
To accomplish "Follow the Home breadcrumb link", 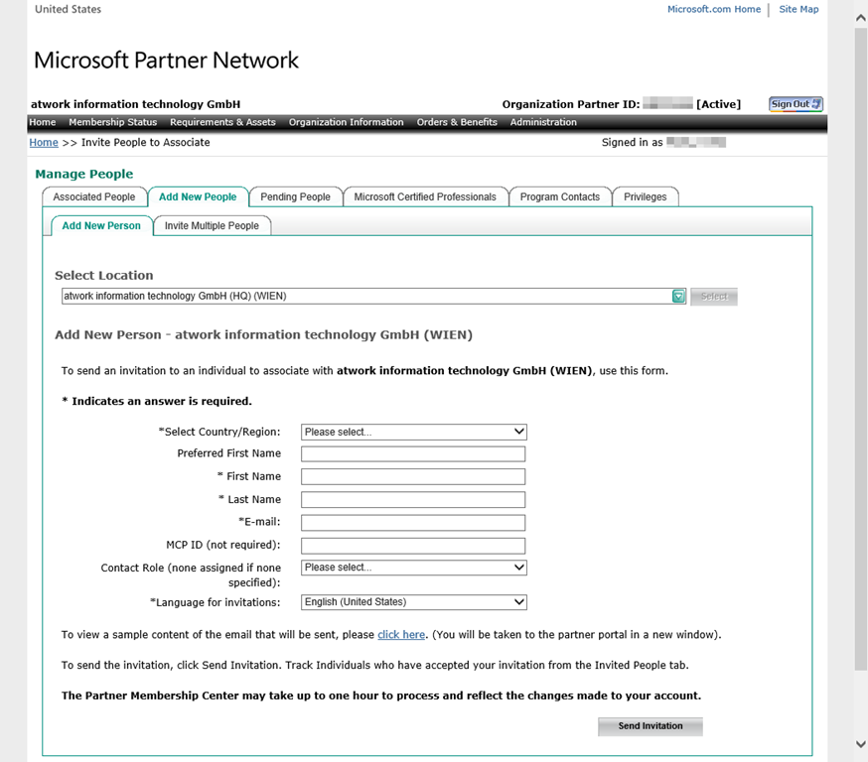I will tap(44, 143).
